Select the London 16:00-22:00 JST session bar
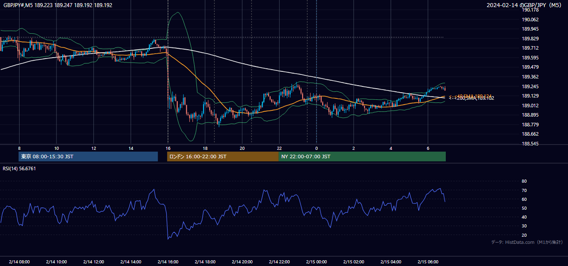This screenshot has width=568, height=266. [x=223, y=156]
